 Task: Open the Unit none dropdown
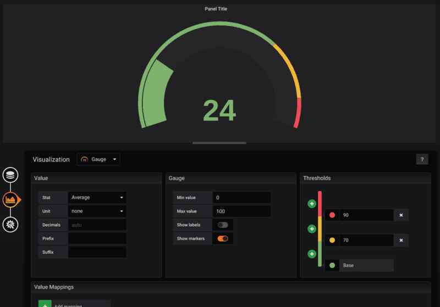click(97, 211)
